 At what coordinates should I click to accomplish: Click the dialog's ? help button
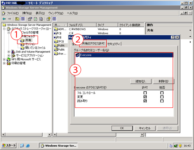point(173,37)
